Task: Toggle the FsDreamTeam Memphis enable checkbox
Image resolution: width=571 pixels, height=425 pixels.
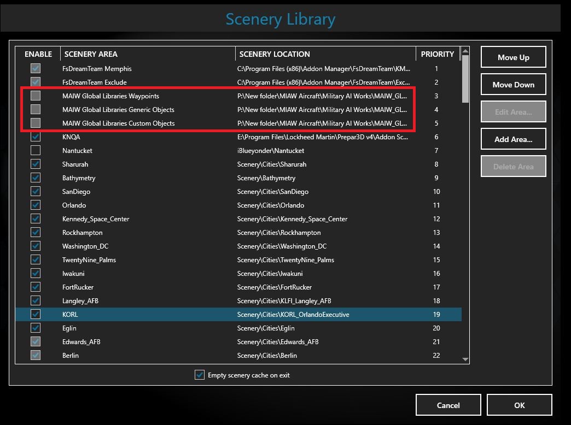Action: (x=36, y=68)
